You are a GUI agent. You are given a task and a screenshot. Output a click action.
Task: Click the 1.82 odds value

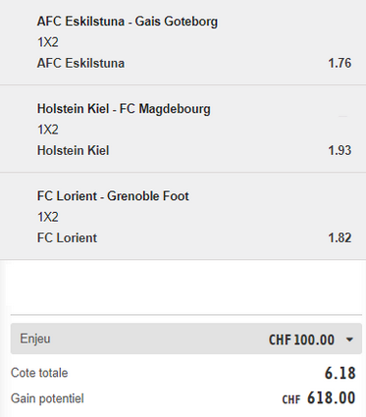pos(340,237)
